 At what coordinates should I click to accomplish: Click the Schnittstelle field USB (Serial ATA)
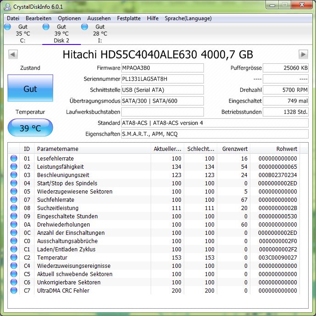click(163, 90)
